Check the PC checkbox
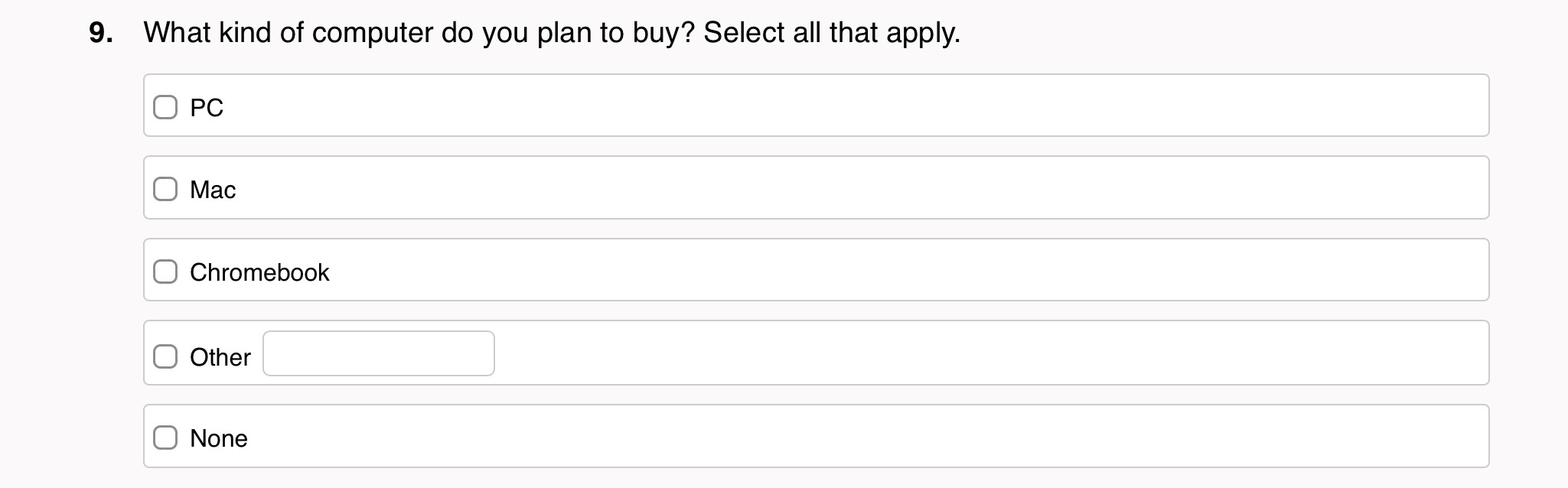Image resolution: width=1568 pixels, height=488 pixels. point(165,107)
